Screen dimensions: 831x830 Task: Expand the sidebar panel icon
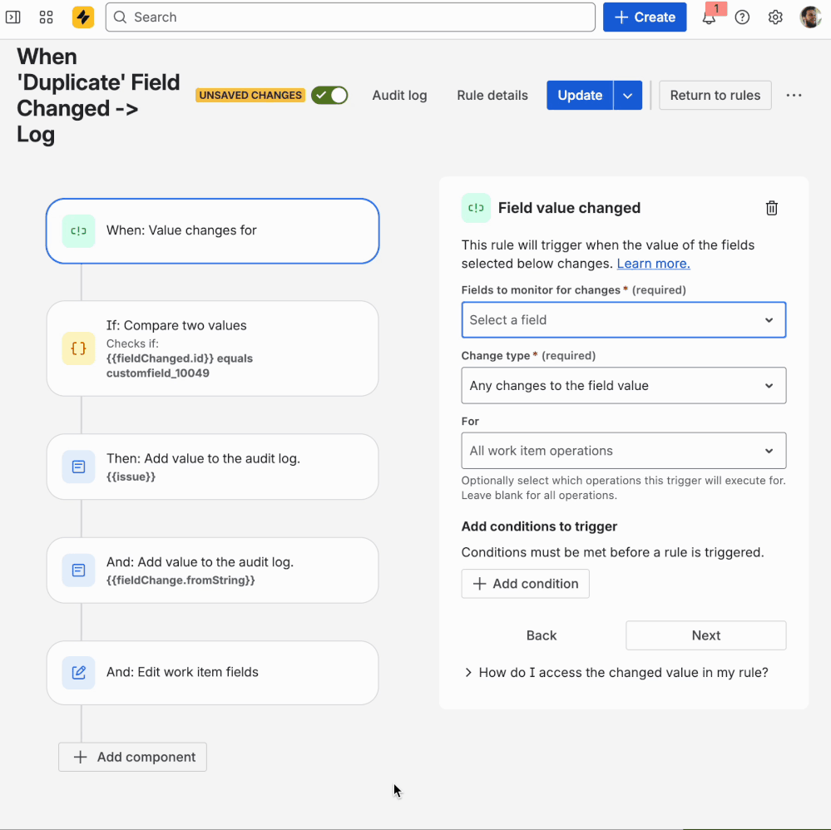tap(12, 17)
